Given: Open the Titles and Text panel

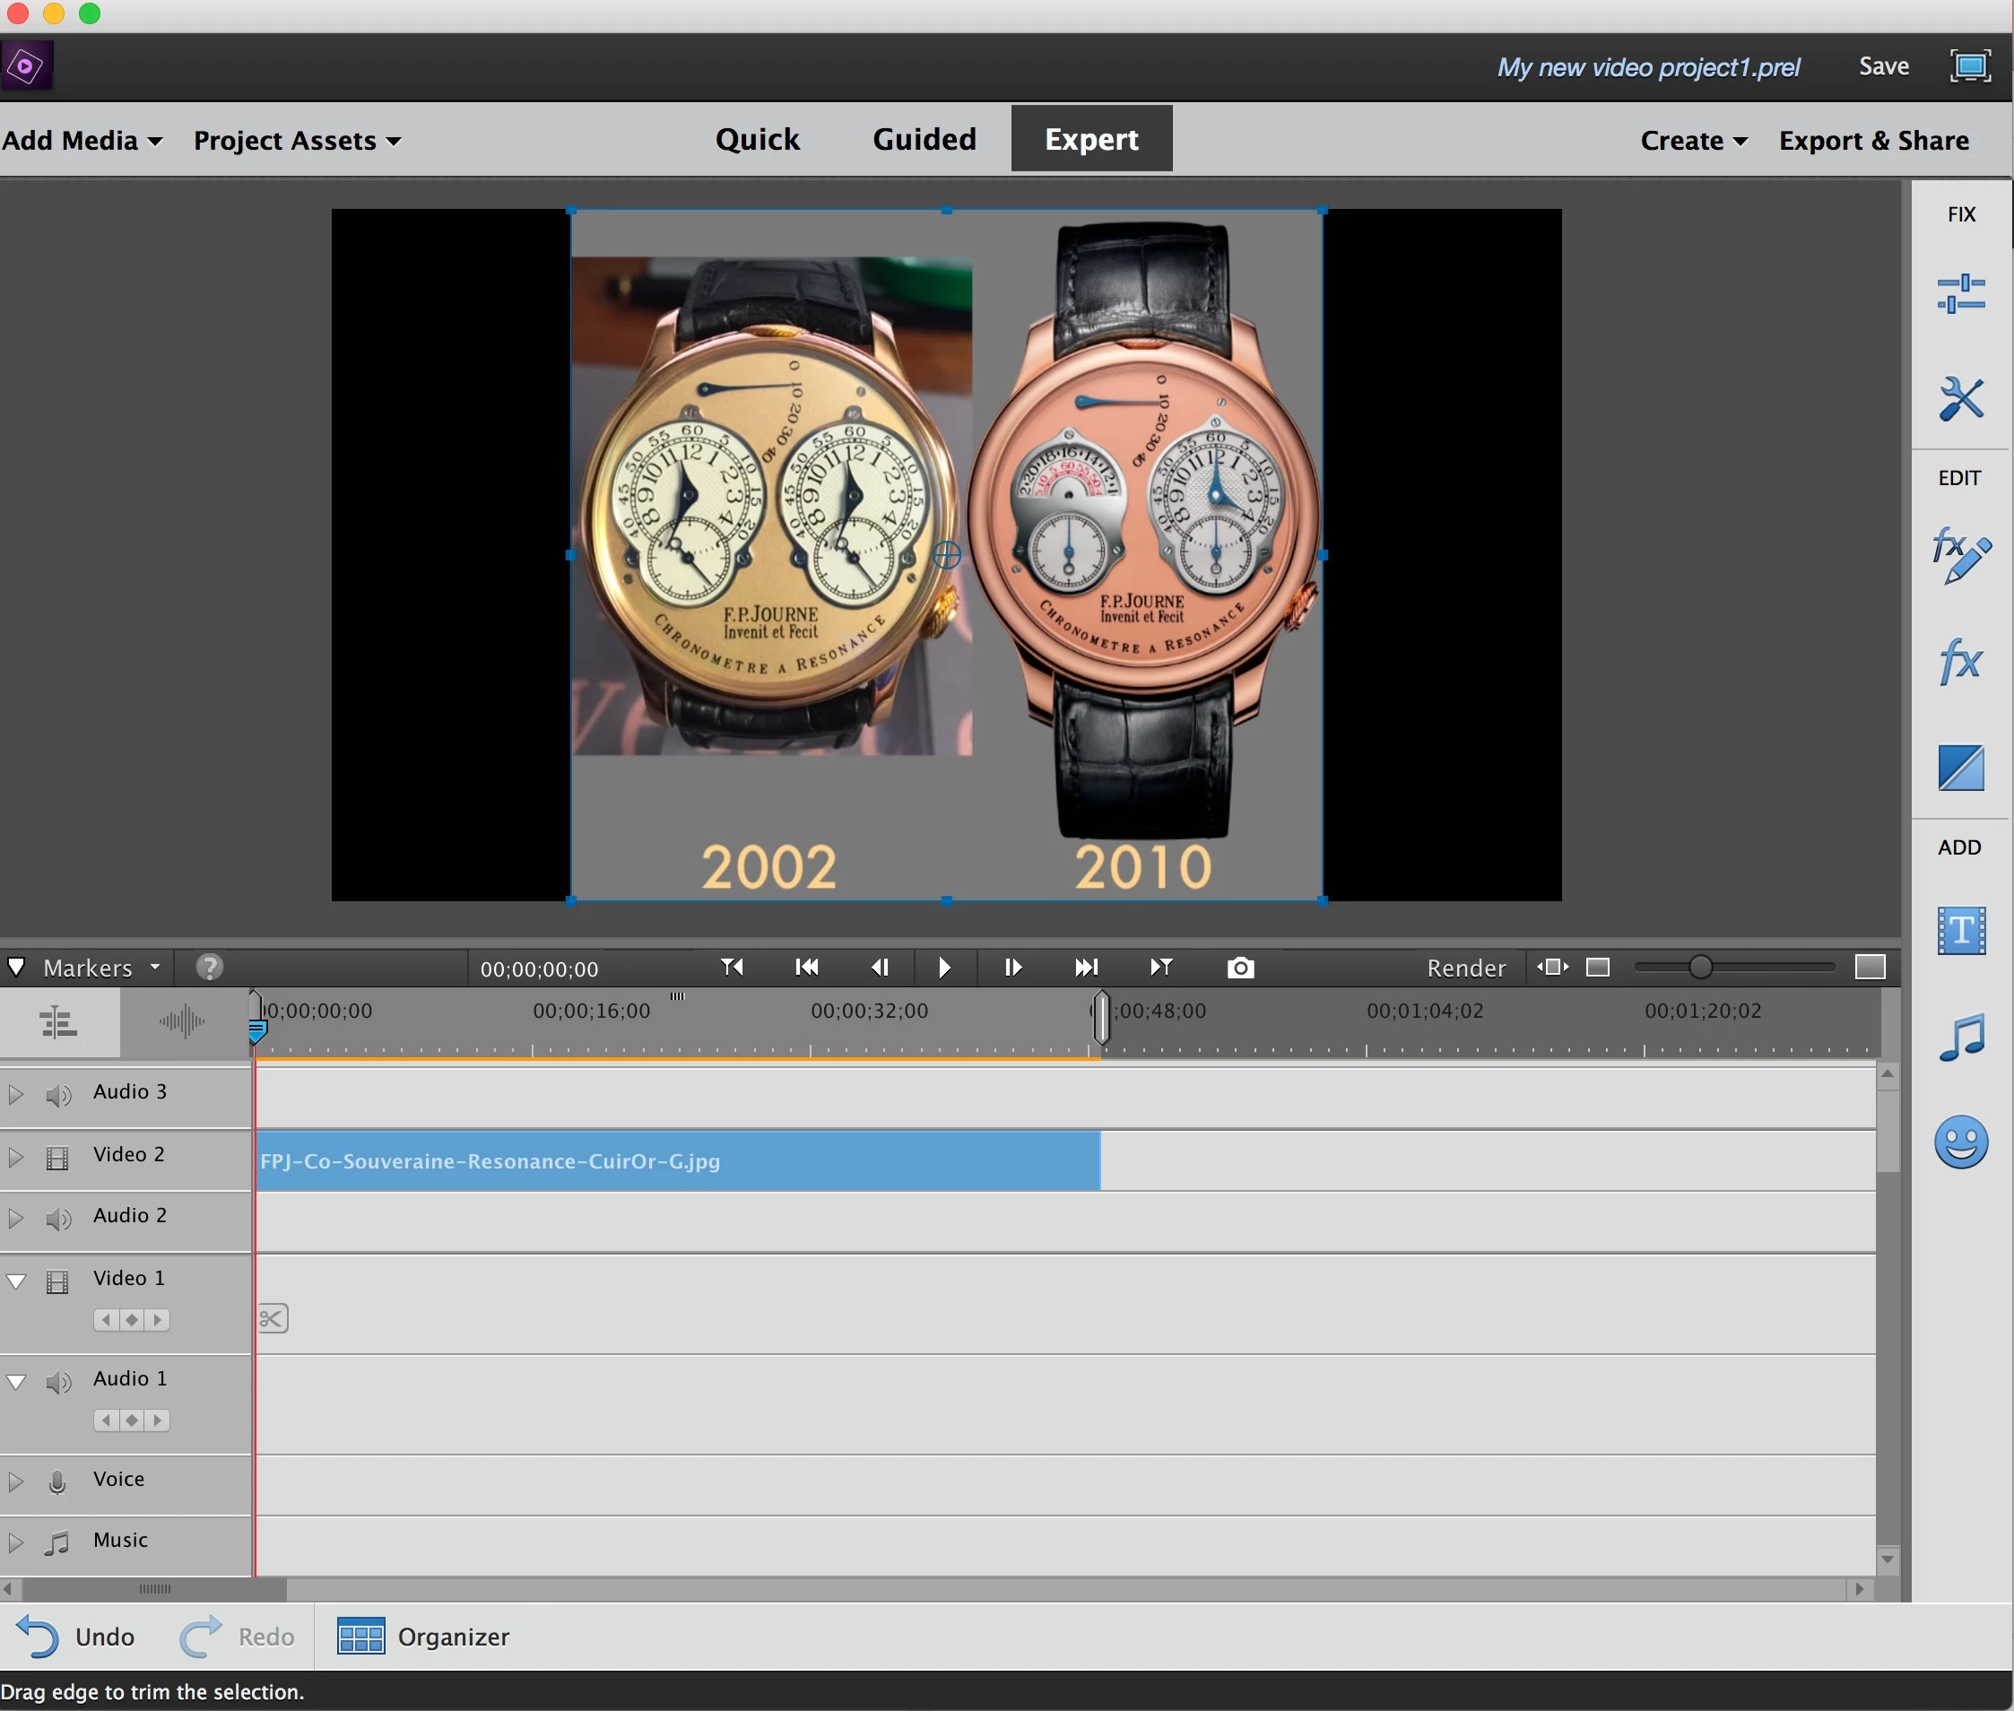Looking at the screenshot, I should click(1959, 931).
